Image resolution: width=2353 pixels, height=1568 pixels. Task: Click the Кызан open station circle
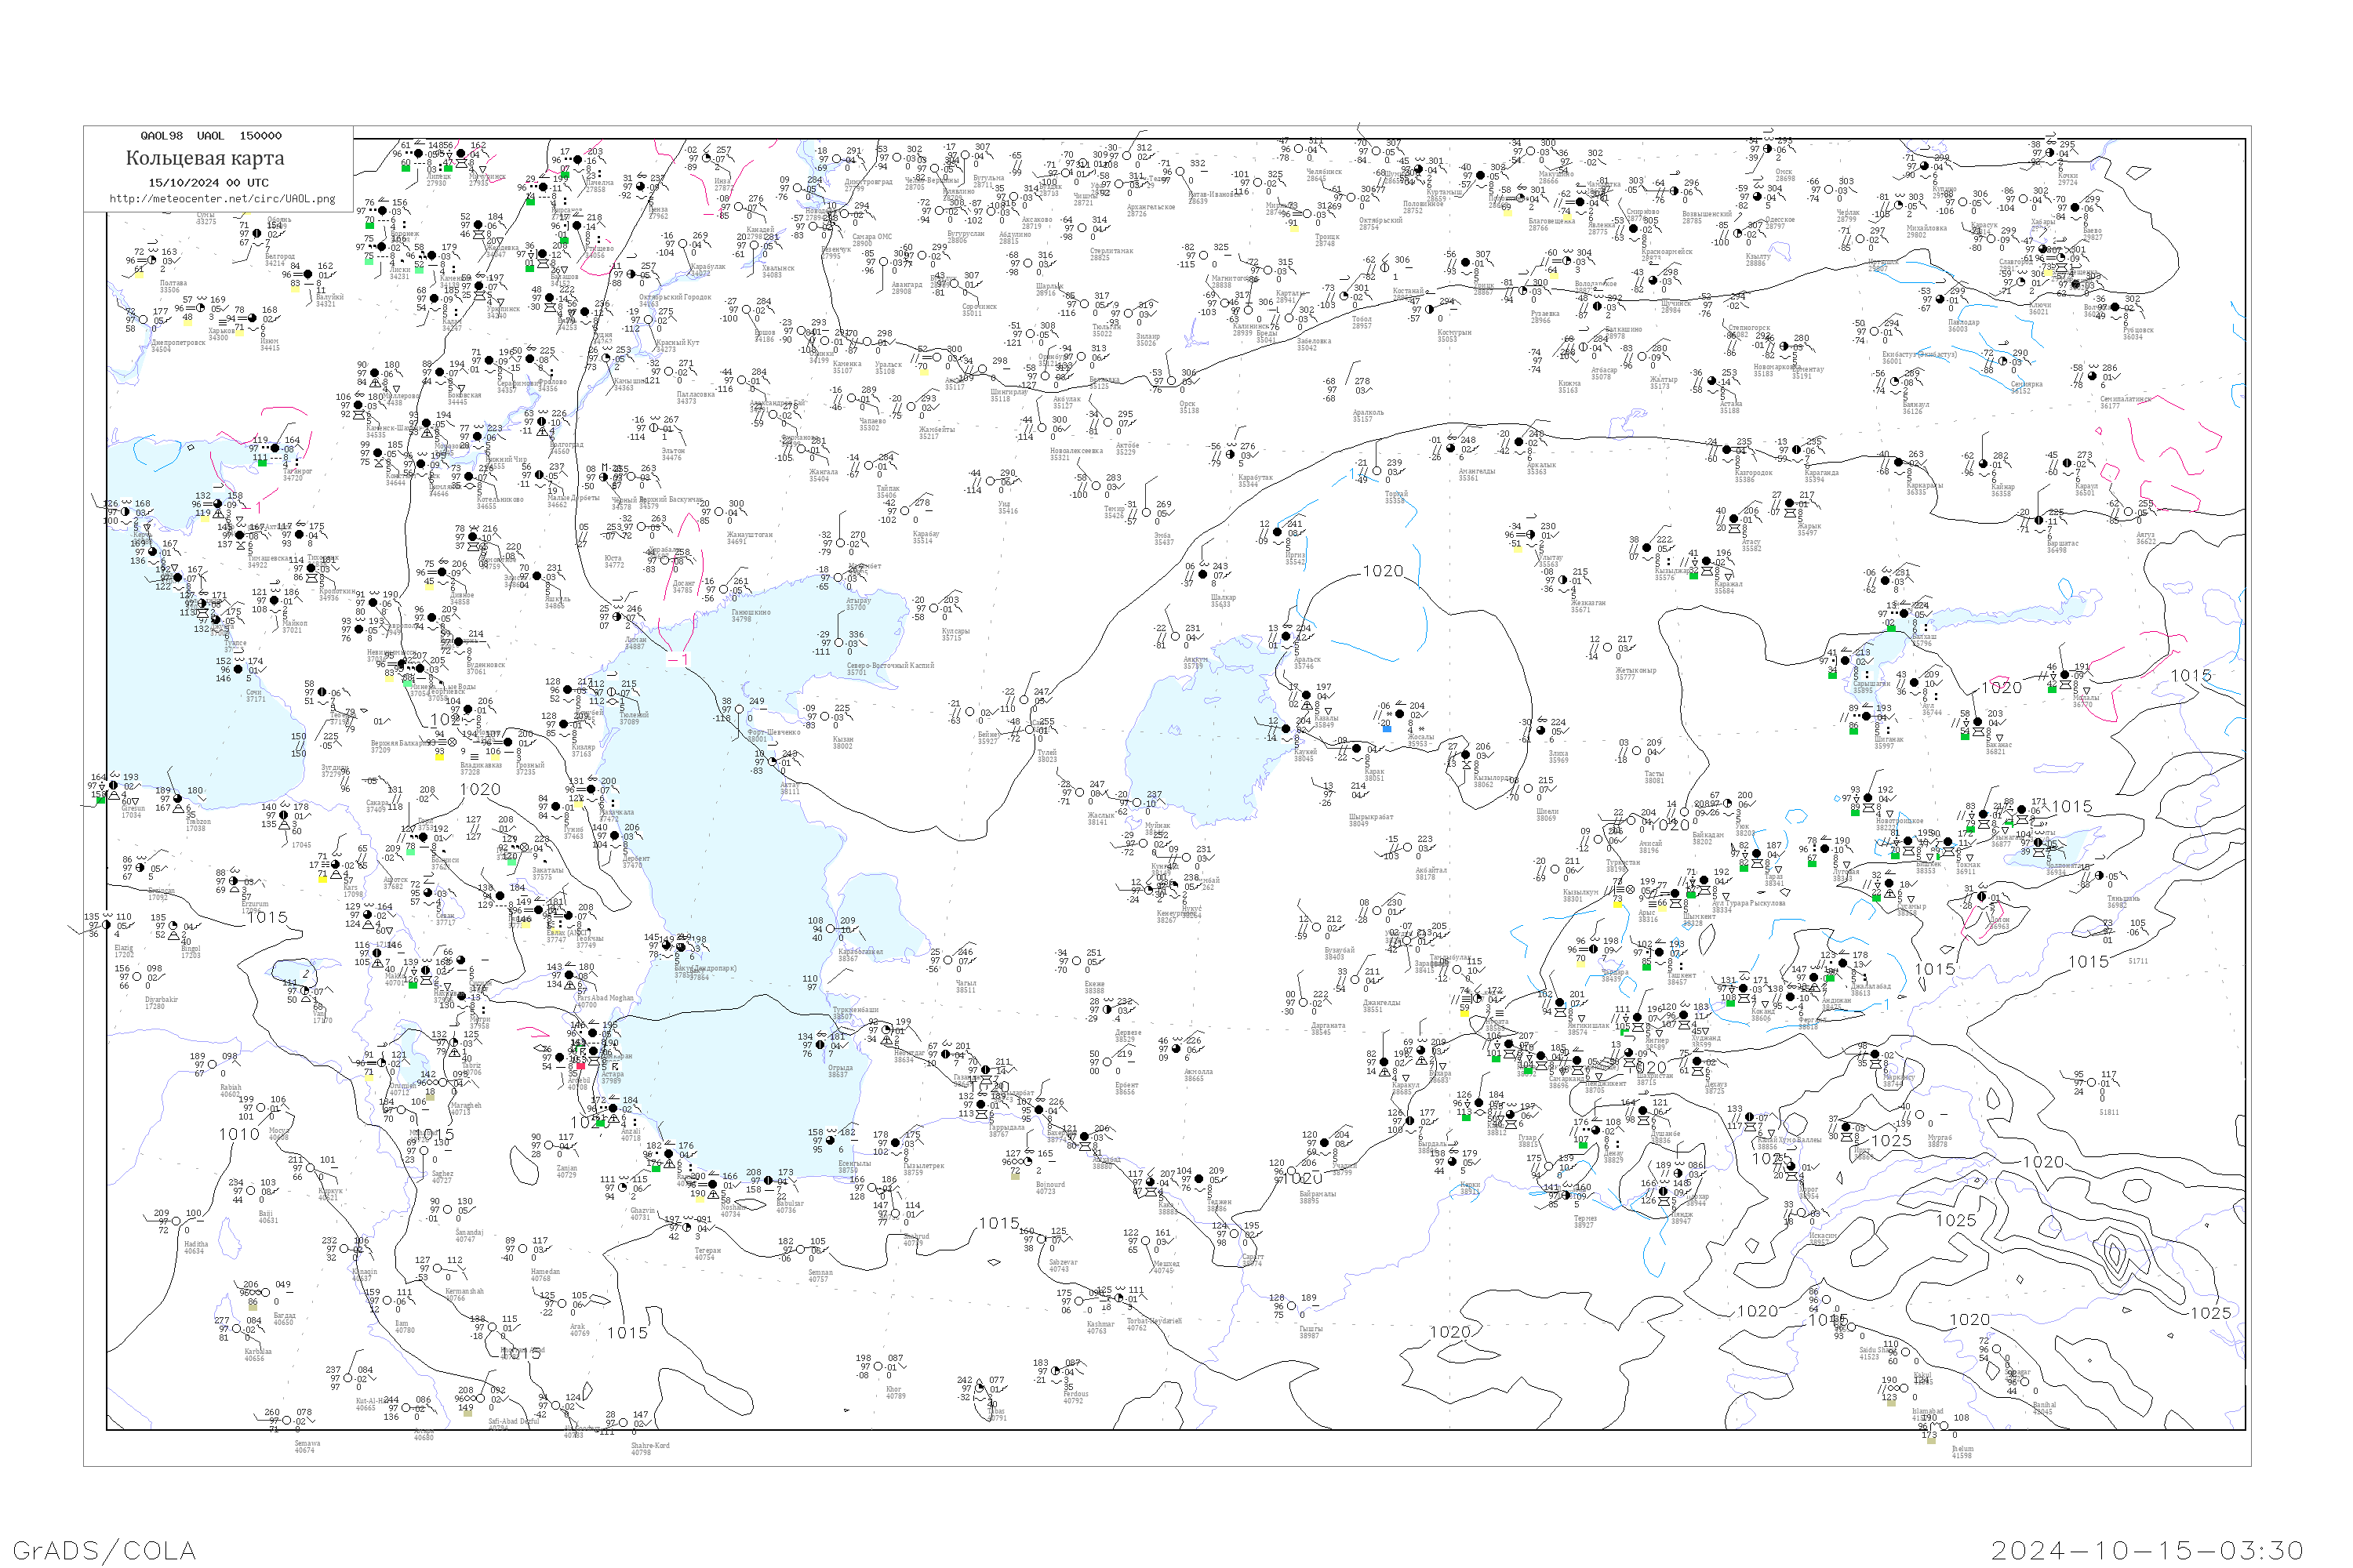824,717
